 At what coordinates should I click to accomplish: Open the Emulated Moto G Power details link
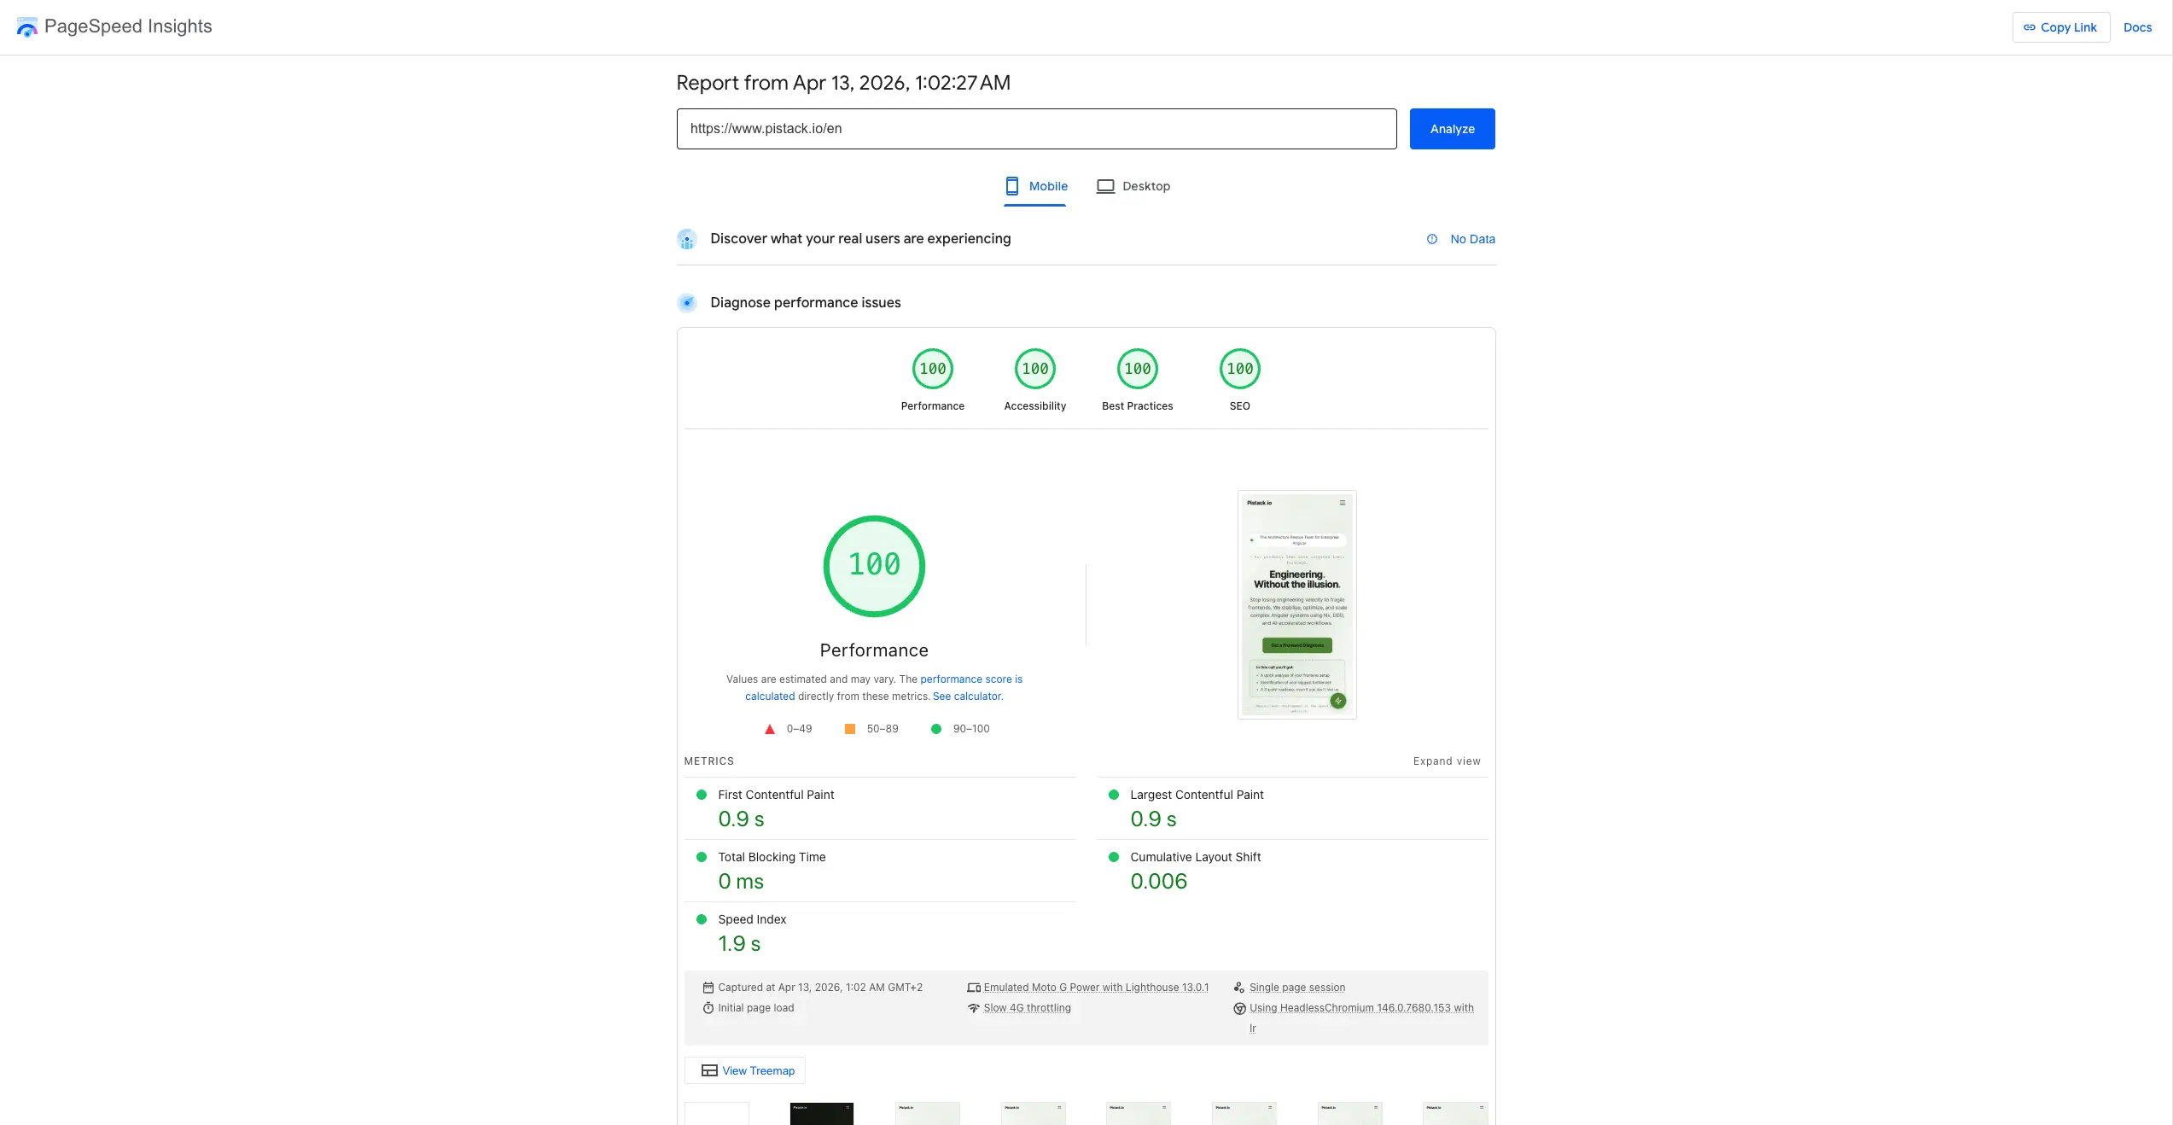tap(1096, 988)
